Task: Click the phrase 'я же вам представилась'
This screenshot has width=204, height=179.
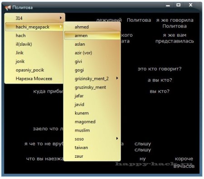Action: point(175,38)
